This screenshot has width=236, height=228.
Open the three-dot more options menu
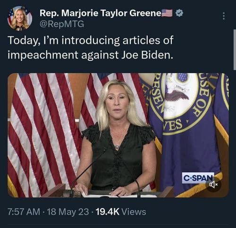(224, 16)
